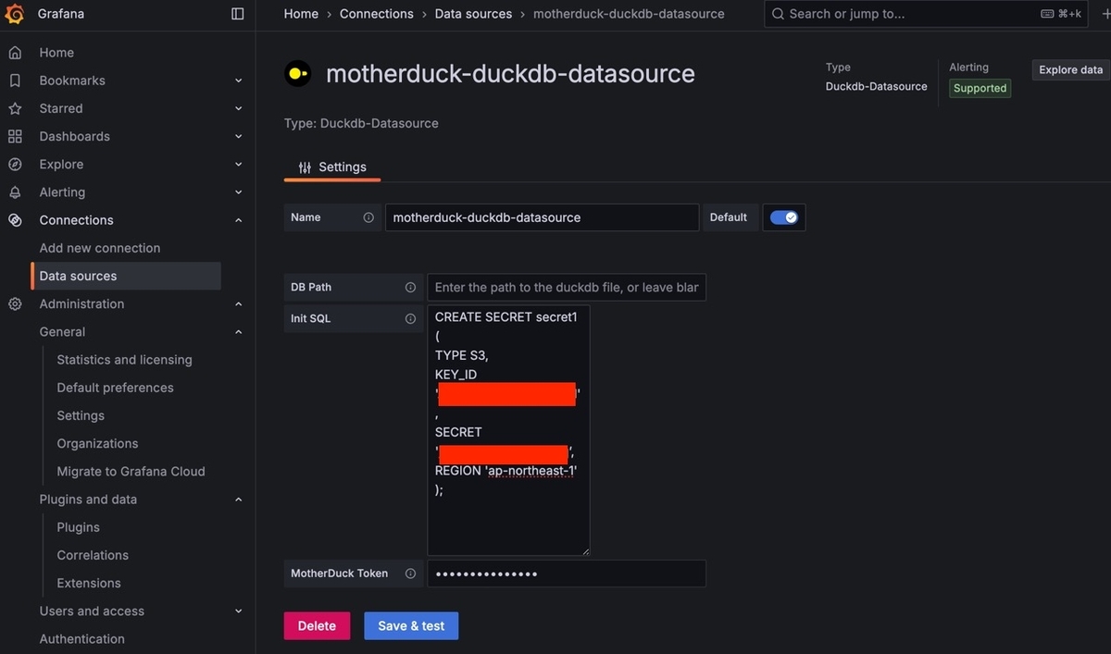The width and height of the screenshot is (1111, 654).
Task: Open the Settings tab
Action: (332, 167)
